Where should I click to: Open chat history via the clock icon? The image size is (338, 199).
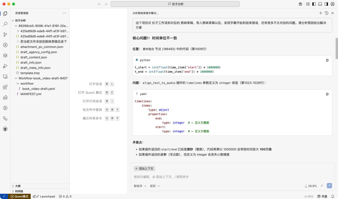click(x=326, y=13)
